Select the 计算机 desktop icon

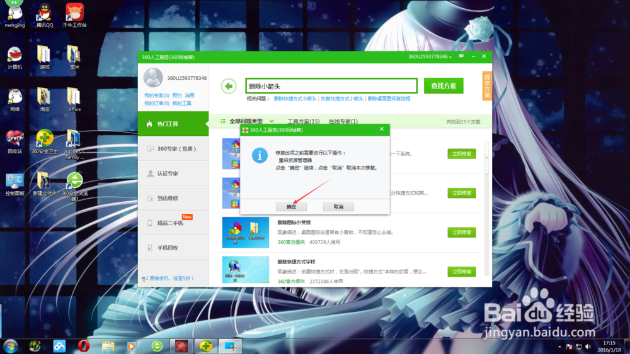click(14, 58)
